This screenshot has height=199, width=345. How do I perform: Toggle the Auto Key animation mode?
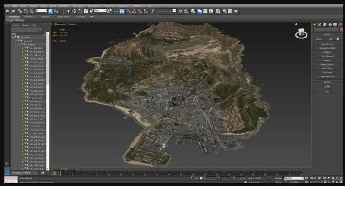point(278,178)
